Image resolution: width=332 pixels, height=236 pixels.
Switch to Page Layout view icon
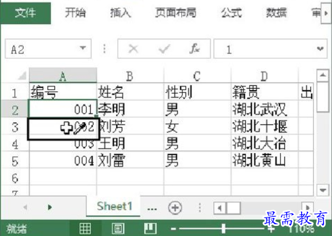point(118,228)
